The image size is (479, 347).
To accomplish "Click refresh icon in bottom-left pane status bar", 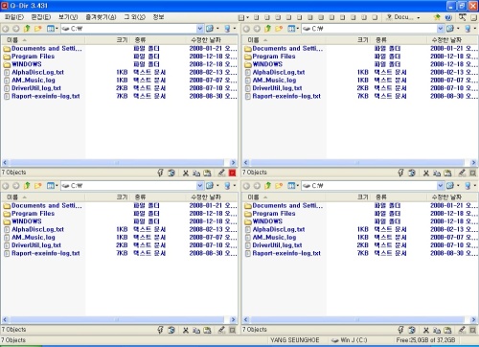I will click(171, 330).
